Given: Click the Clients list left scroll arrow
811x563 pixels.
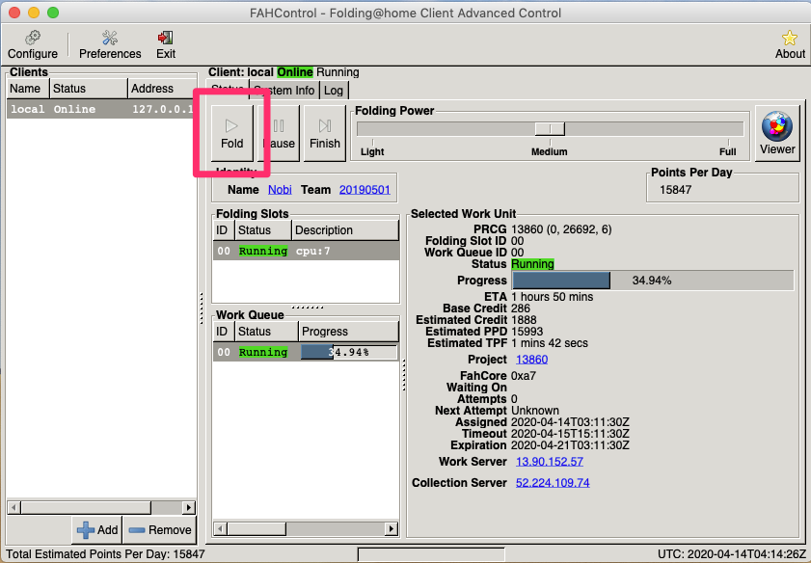Looking at the screenshot, I should point(14,508).
